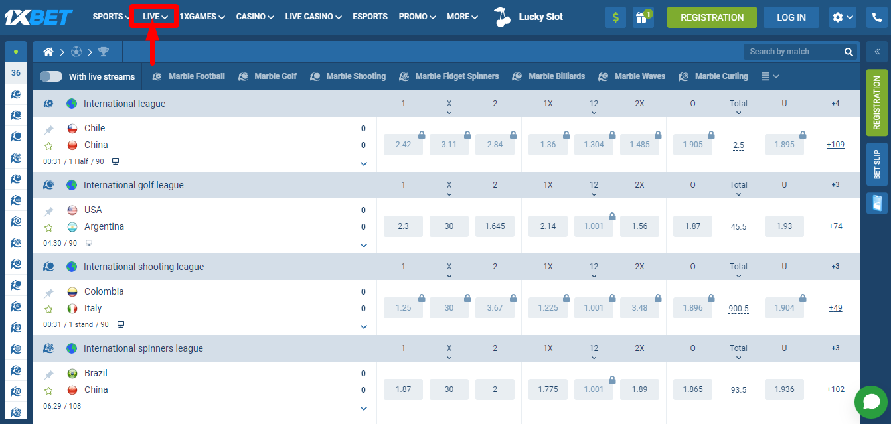Select total 45.5 line for USA match
Image resolution: width=891 pixels, height=424 pixels.
[x=738, y=227]
